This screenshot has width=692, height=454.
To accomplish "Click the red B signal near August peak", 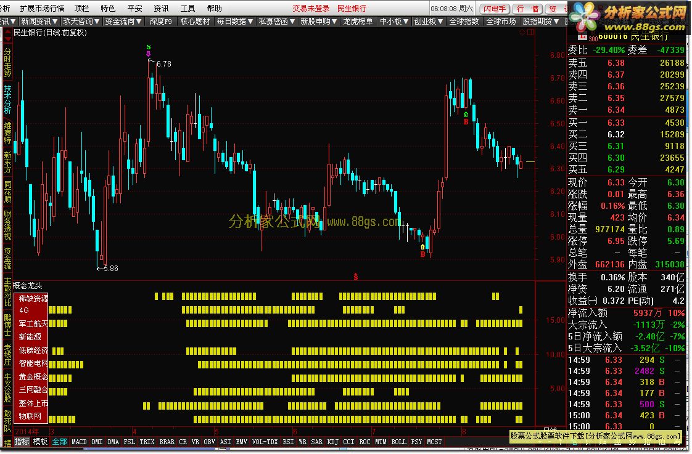I will 466,121.
